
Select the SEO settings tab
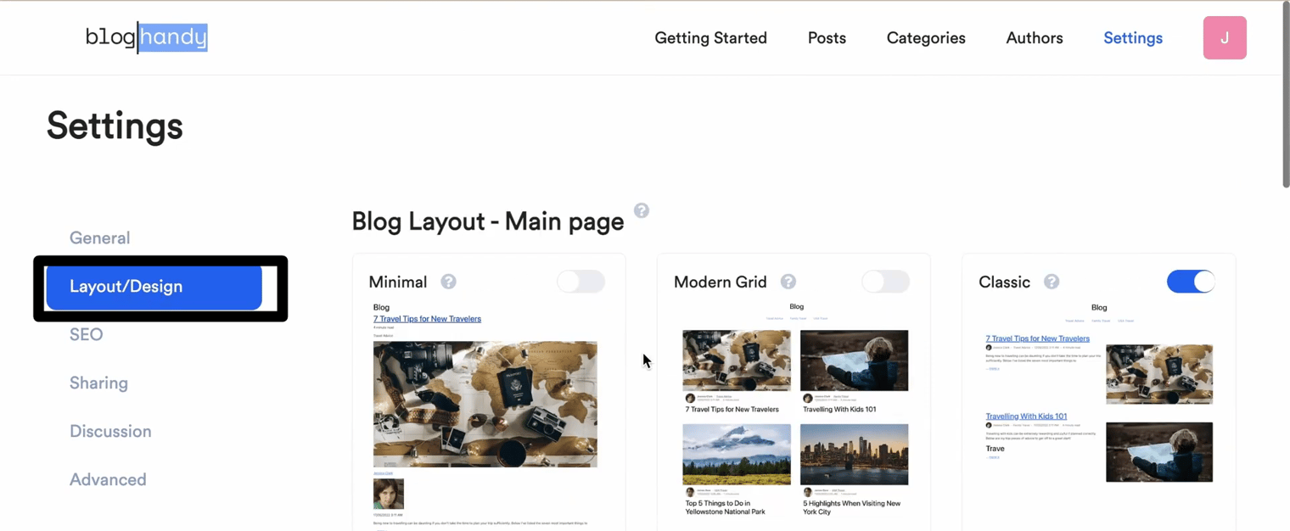86,335
